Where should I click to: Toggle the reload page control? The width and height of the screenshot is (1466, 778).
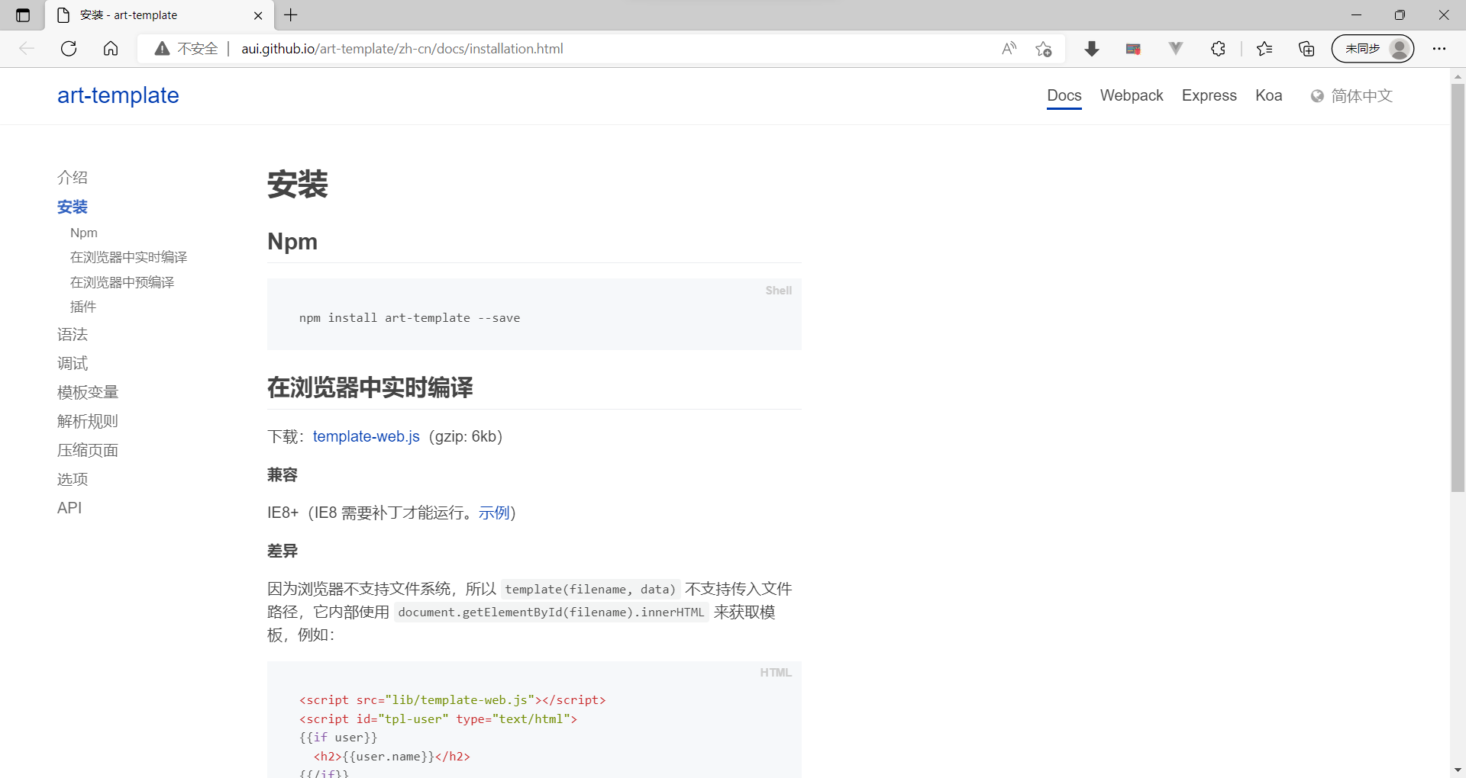pos(68,48)
